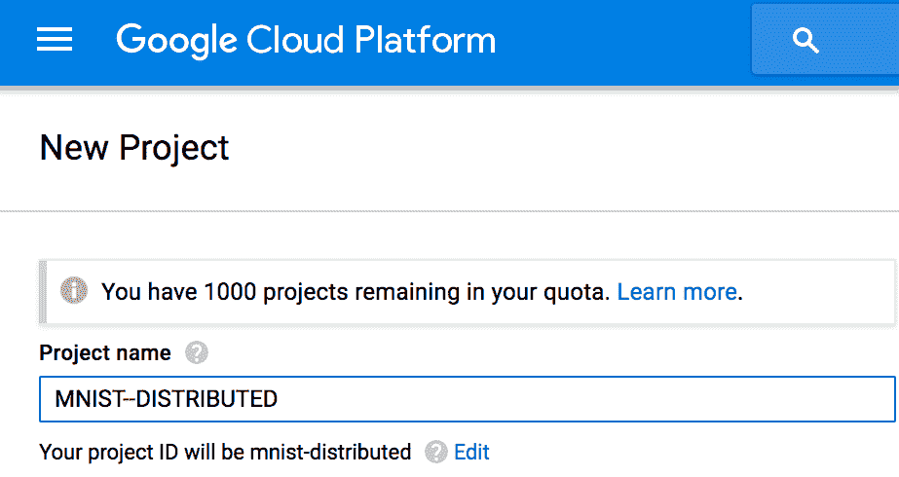The height and width of the screenshot is (477, 899).
Task: Select Edit to change the project ID
Action: pyautogui.click(x=471, y=452)
